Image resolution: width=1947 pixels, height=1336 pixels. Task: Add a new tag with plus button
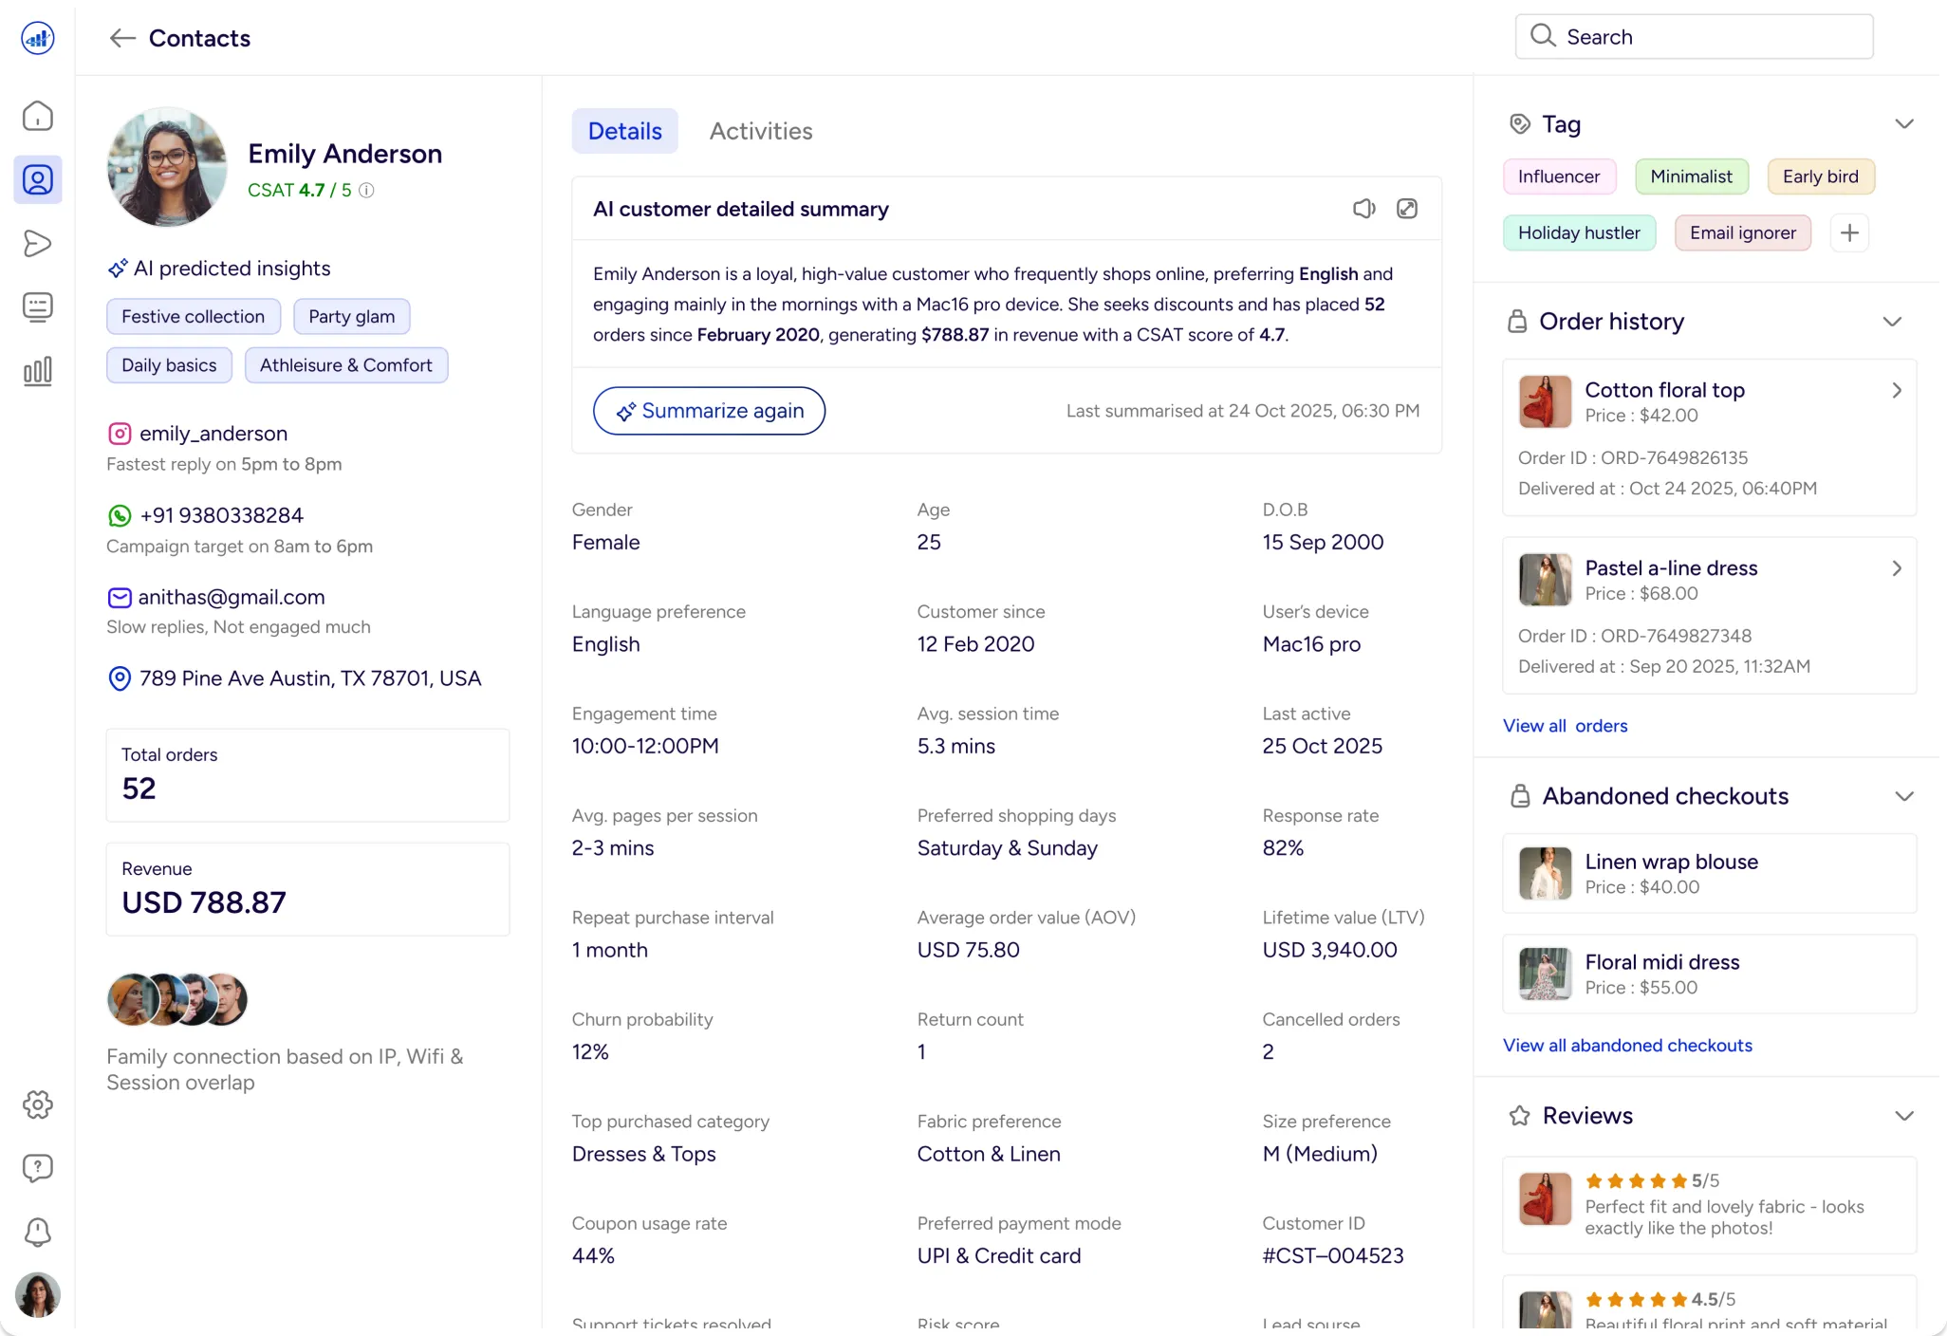coord(1849,233)
